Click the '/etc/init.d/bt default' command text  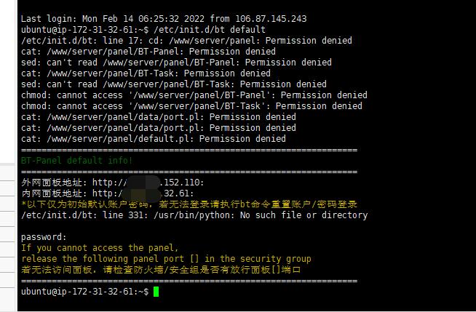[210, 30]
